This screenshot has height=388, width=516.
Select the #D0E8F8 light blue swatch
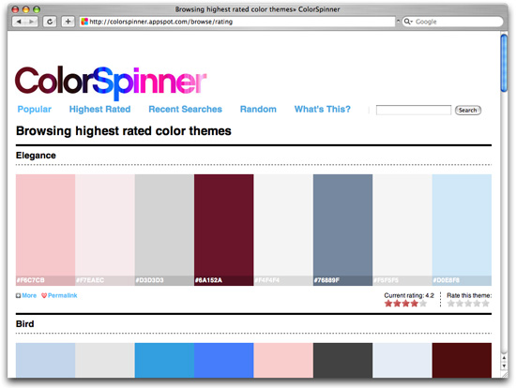(x=462, y=230)
